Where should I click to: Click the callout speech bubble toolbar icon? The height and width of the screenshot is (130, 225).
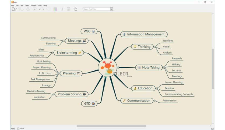34,9
